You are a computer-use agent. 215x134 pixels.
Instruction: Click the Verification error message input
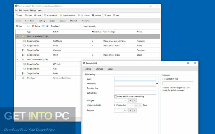click(178, 83)
